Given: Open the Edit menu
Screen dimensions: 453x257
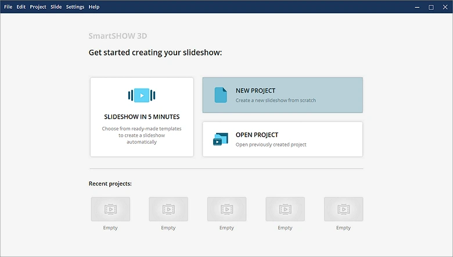Looking at the screenshot, I should [x=21, y=6].
